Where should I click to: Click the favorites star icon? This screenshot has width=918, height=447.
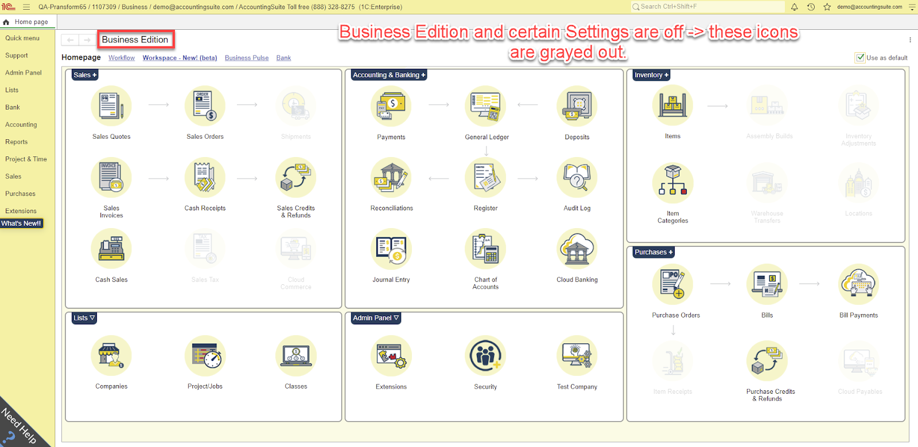(827, 7)
